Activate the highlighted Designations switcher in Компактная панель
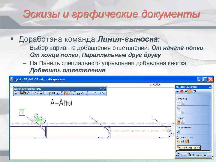The height and width of the screenshot is (162, 216). pos(22,93)
